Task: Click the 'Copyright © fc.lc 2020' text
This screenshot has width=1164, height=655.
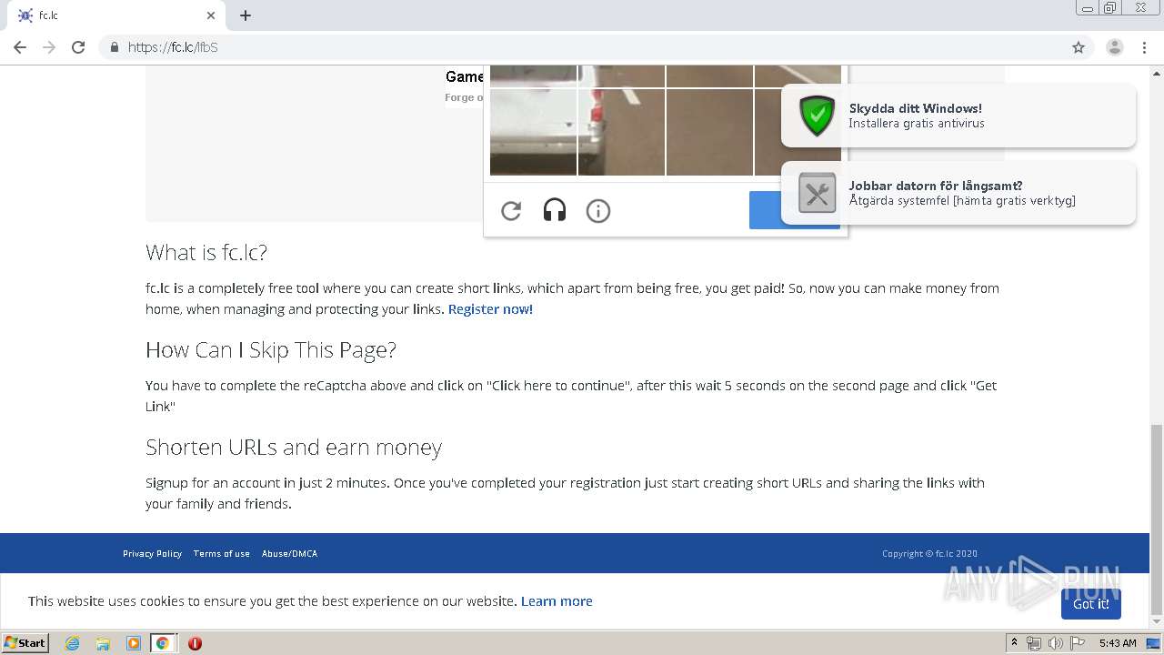Action: tap(929, 553)
